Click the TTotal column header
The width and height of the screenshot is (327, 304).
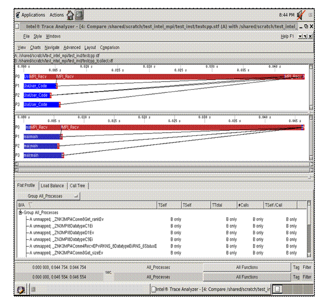pos(224,205)
